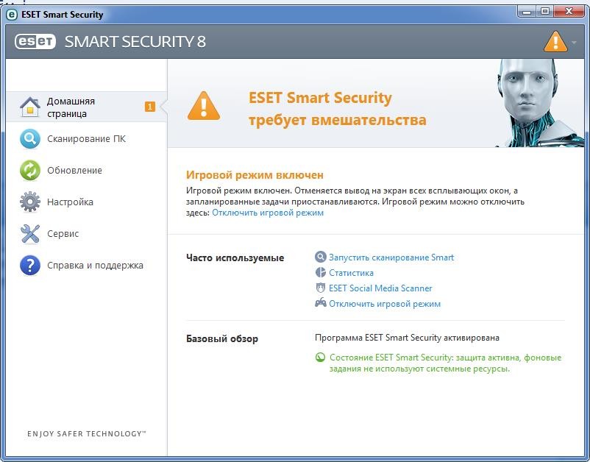Click the Settings gear icon
This screenshot has height=462, width=590.
tap(29, 202)
